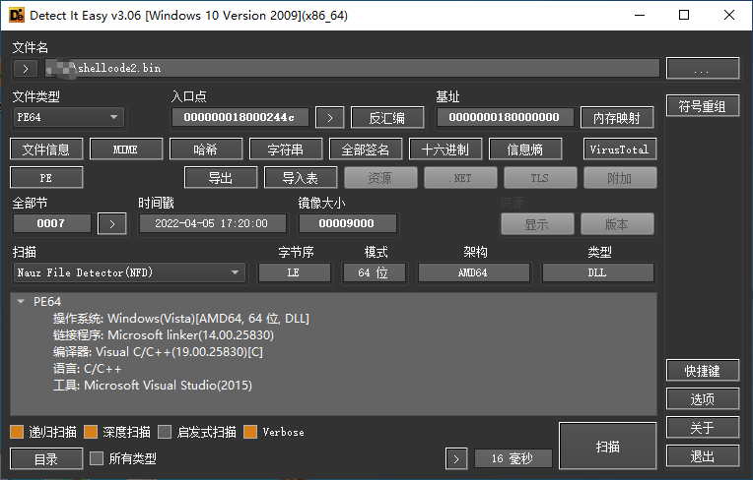Screen dimensions: 753x480
Task: Click the 信息熵 button
Action: coord(524,150)
